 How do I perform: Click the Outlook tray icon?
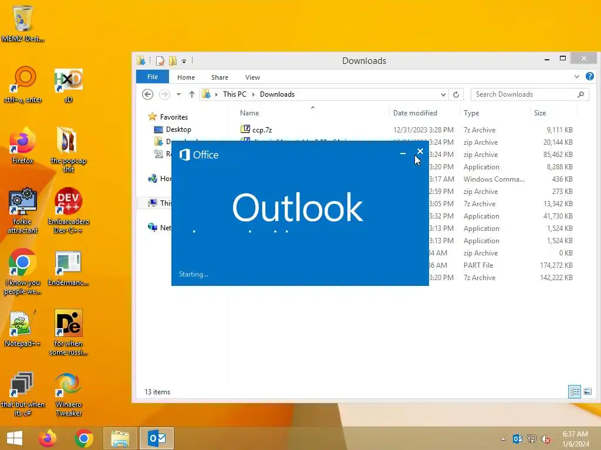click(518, 439)
